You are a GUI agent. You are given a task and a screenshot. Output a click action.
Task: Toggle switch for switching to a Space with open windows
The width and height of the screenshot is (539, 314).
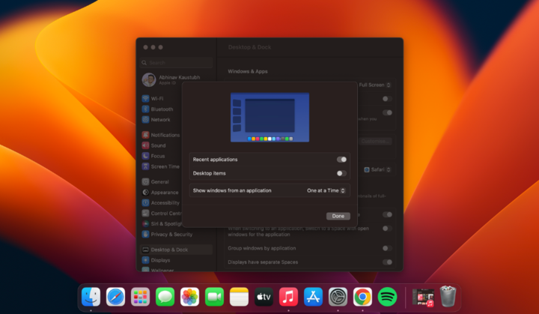click(x=388, y=229)
